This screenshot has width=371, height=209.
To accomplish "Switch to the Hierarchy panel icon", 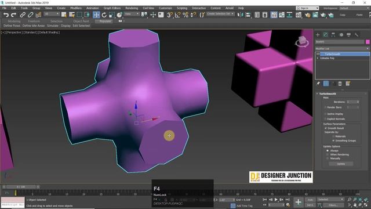I will pyautogui.click(x=333, y=35).
